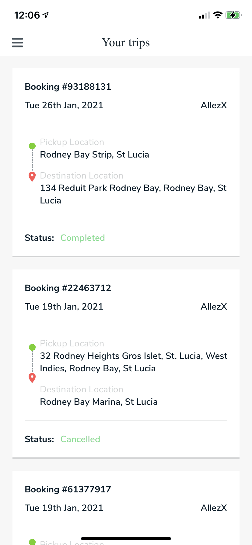252x545 pixels.
Task: Tap the Your trips page title
Action: tap(126, 43)
